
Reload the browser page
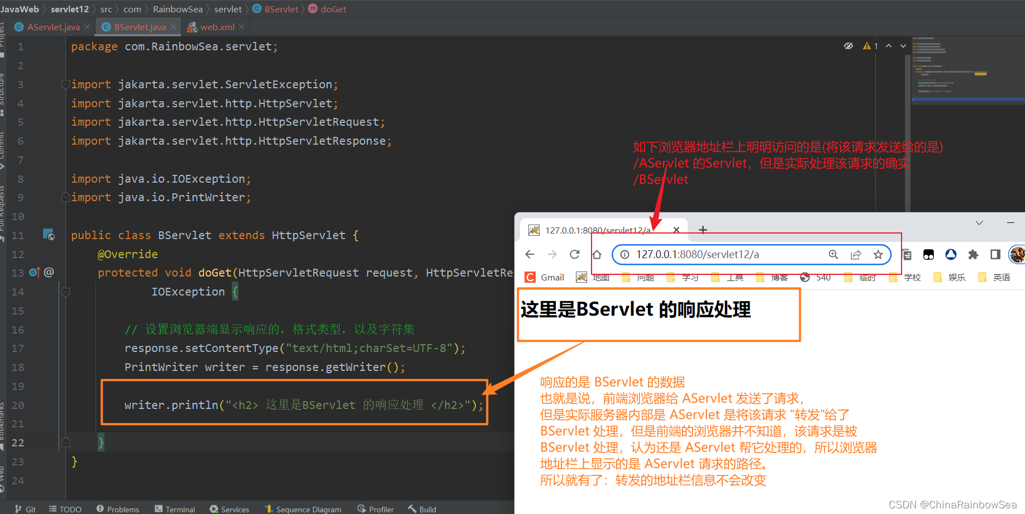point(574,254)
